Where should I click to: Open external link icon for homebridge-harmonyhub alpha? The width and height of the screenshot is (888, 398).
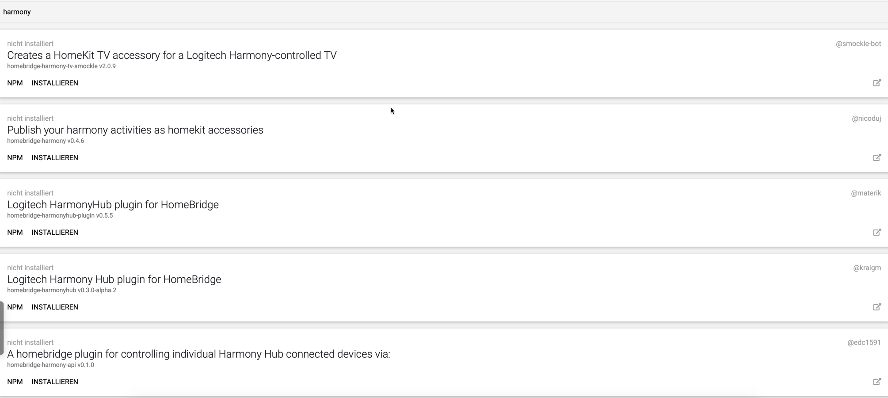click(877, 307)
